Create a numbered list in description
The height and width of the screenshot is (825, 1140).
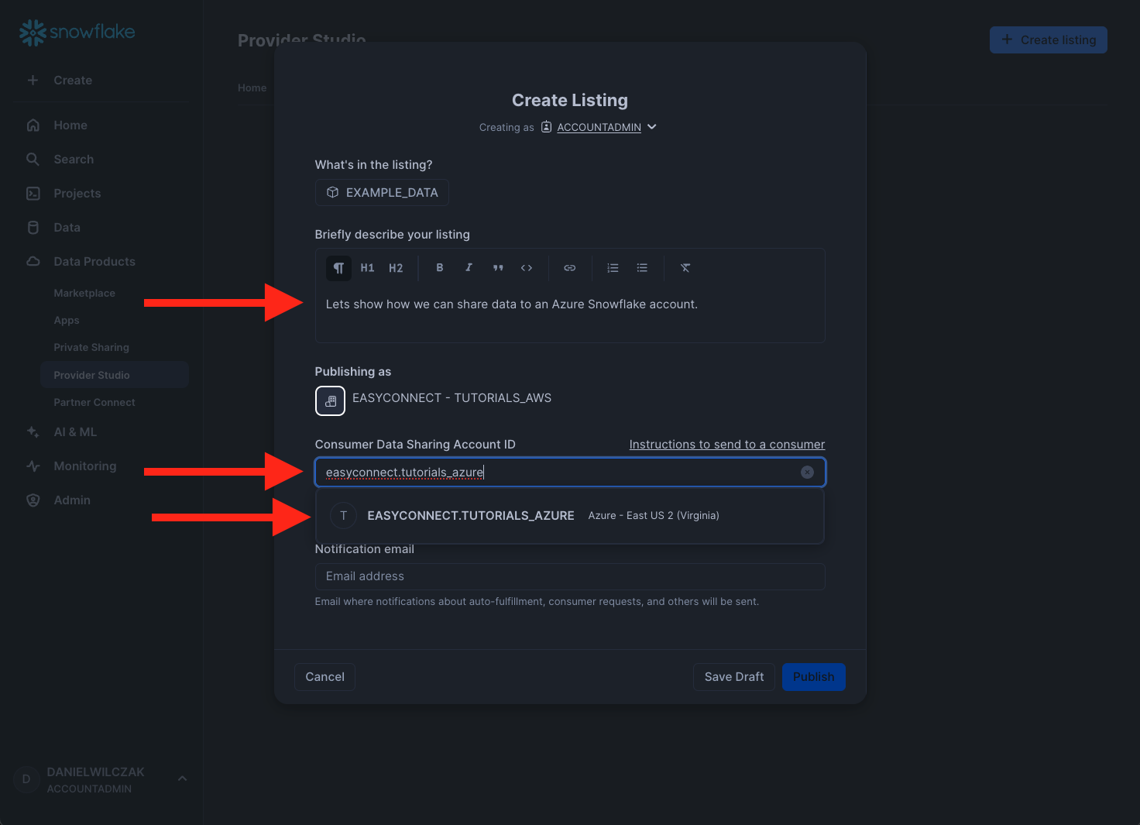click(613, 268)
